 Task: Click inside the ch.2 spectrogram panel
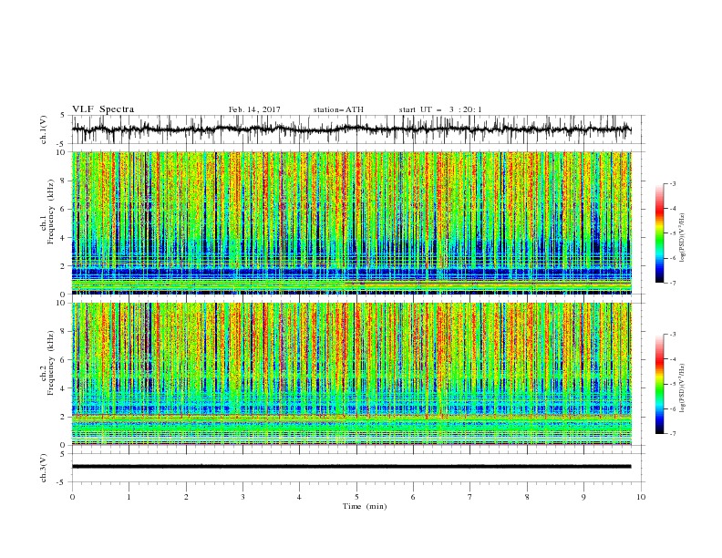[x=351, y=374]
